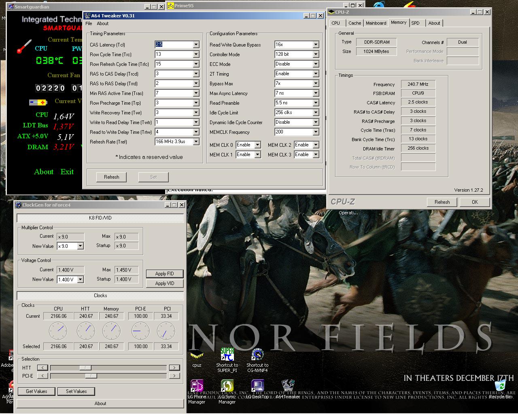Viewport: 518px width, 414px height.
Task: Open the About menu in A64 Tweaker
Action: (x=103, y=23)
